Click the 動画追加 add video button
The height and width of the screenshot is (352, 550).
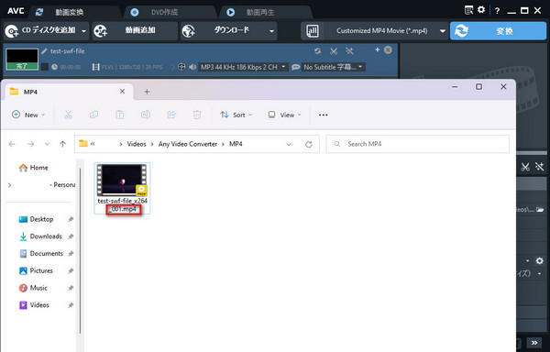click(135, 31)
